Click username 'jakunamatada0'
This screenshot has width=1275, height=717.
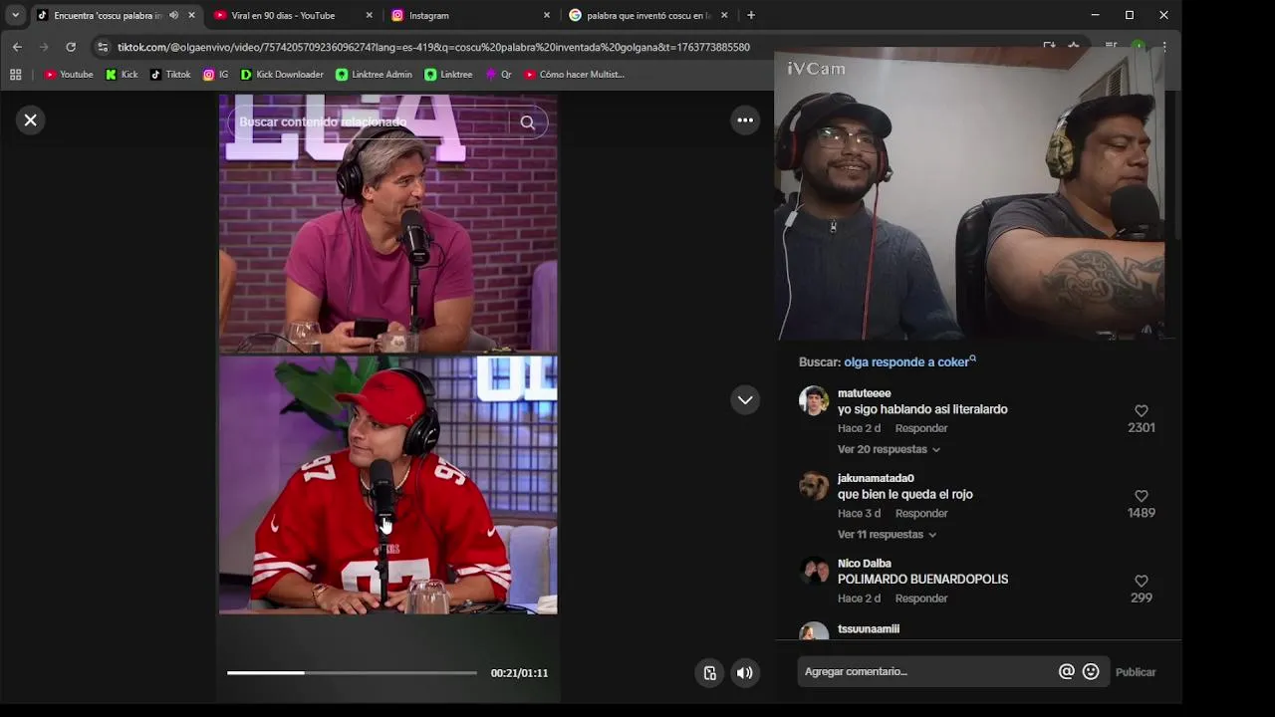[x=876, y=478]
